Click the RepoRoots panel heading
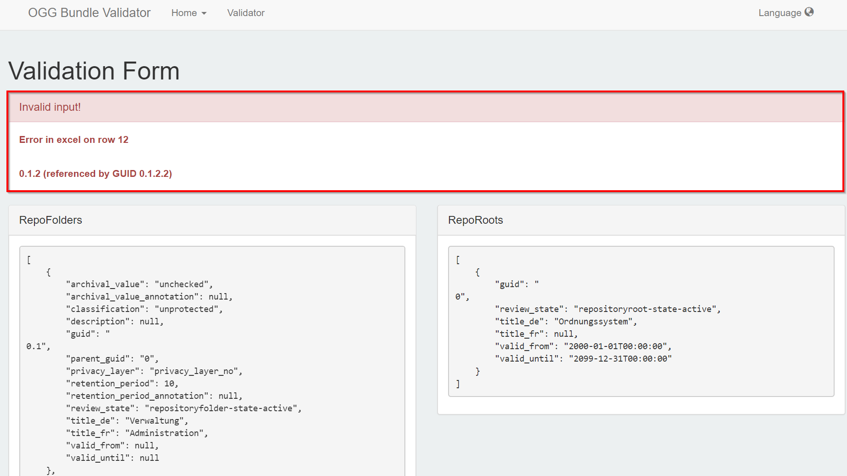 point(476,220)
